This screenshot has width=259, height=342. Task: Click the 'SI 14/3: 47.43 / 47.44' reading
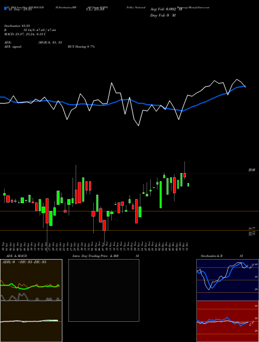coord(40,30)
